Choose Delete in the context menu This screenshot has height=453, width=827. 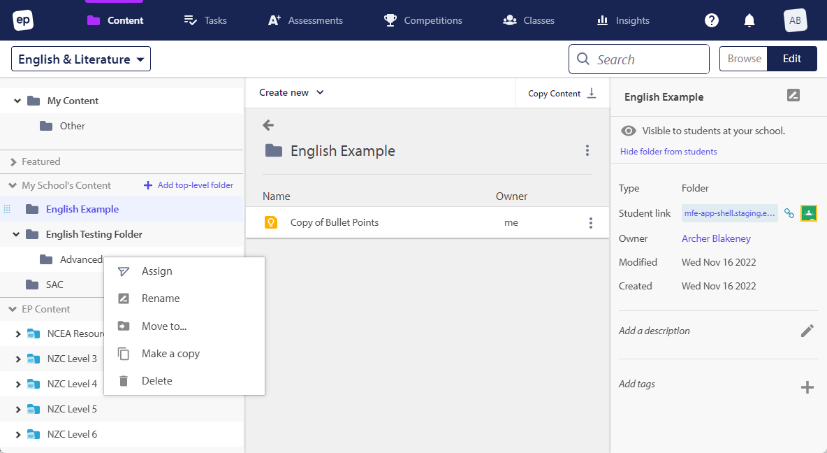pos(156,381)
